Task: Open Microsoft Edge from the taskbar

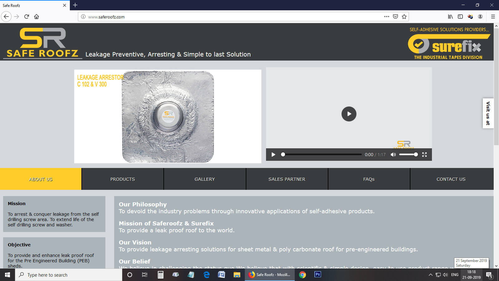Action: tap(206, 275)
